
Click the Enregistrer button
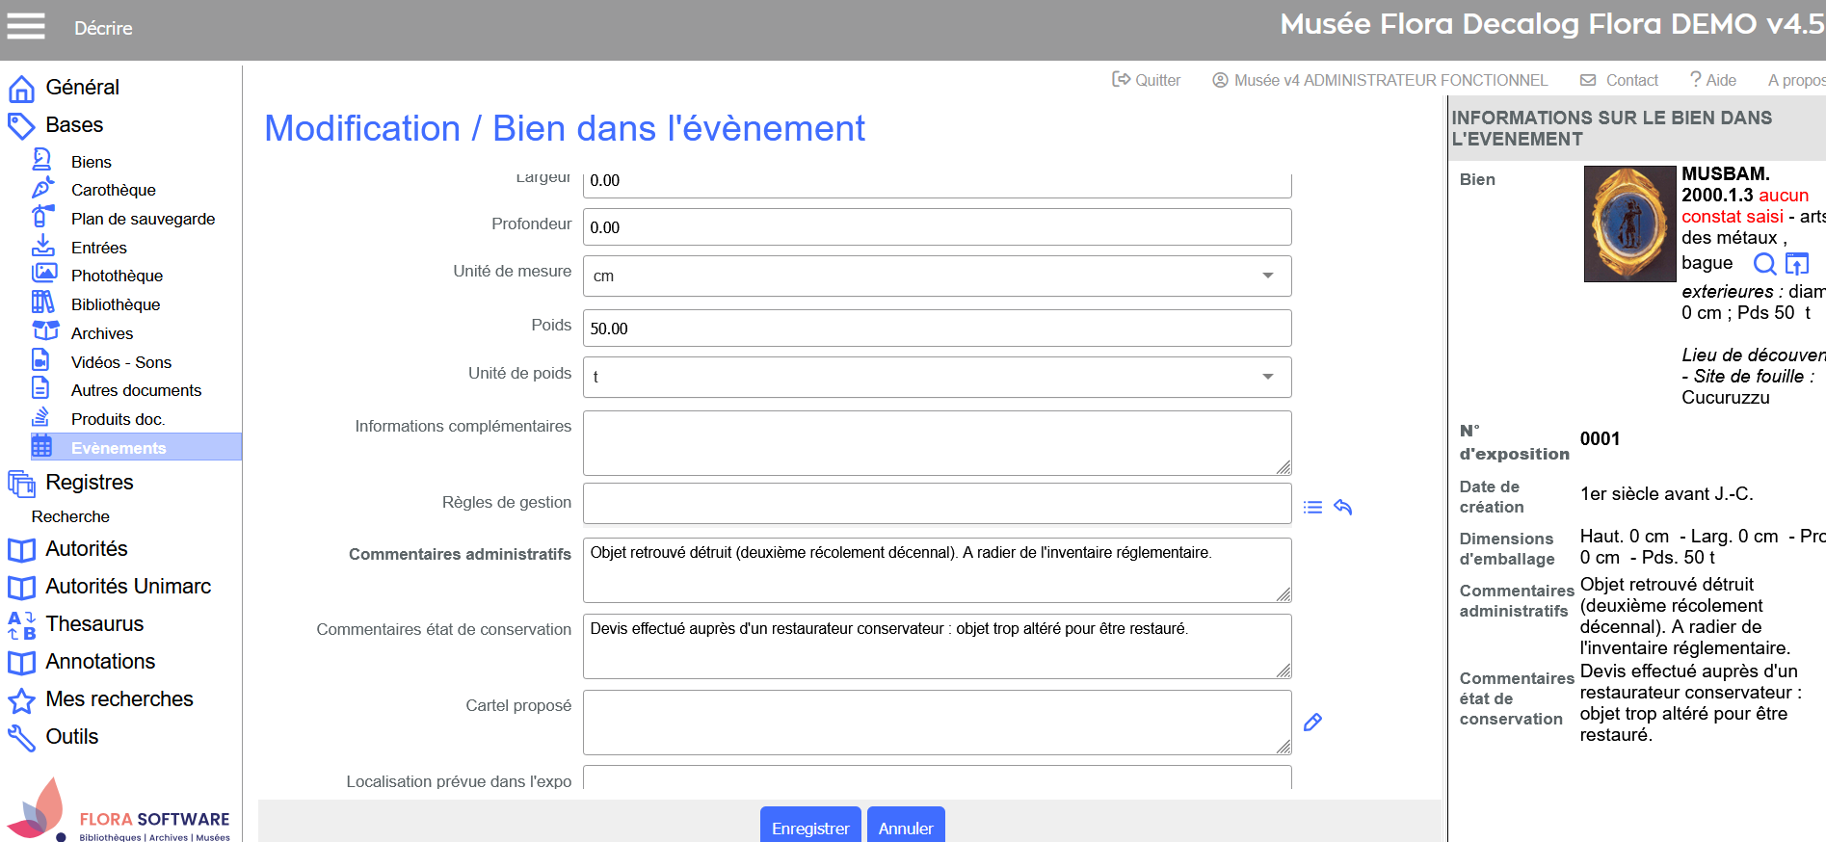[x=809, y=828]
